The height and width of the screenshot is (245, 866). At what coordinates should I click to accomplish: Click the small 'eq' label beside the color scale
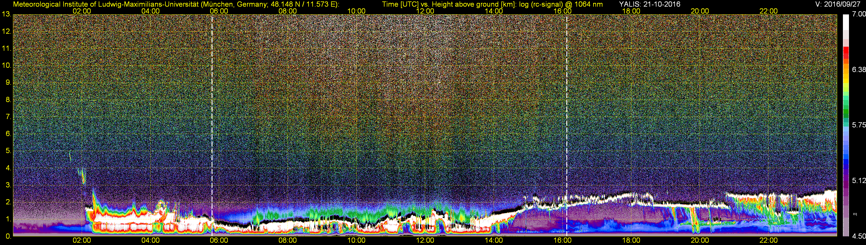(855, 214)
